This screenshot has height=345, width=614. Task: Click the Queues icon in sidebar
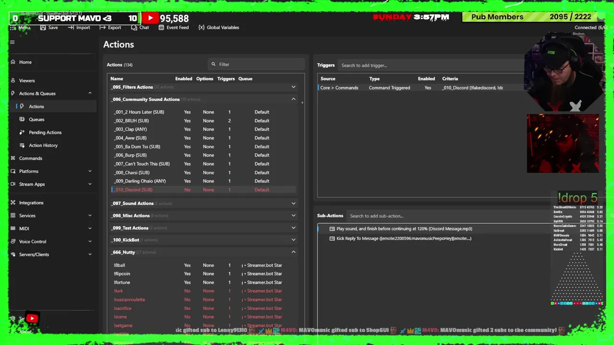pyautogui.click(x=22, y=119)
